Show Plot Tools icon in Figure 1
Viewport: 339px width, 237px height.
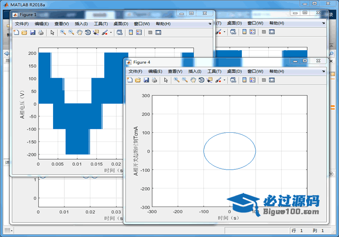coord(158,32)
